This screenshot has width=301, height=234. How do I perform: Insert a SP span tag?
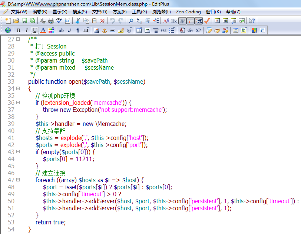pyautogui.click(x=198, y=30)
